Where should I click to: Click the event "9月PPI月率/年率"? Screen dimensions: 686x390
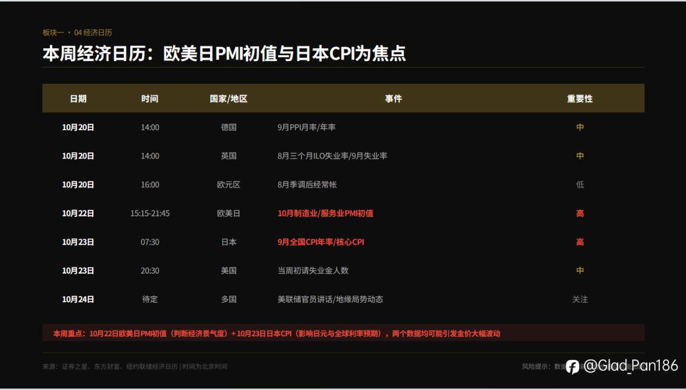(307, 127)
